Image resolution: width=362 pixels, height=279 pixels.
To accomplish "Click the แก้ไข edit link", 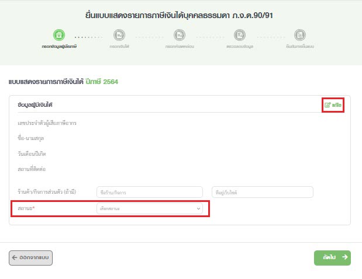I will [x=333, y=105].
